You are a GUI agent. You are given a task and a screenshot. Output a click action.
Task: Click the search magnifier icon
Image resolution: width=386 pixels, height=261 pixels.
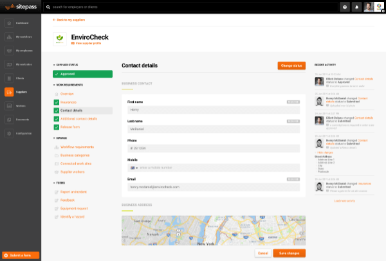(x=48, y=7)
